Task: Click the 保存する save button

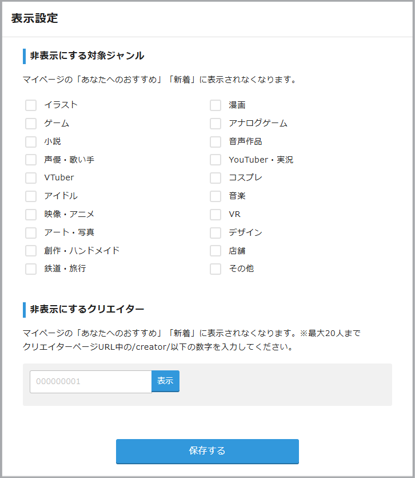Action: 207,451
